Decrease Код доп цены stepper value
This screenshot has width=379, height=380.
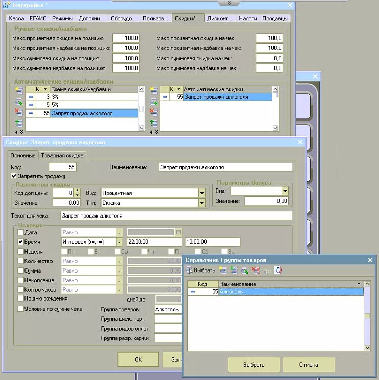click(x=77, y=195)
